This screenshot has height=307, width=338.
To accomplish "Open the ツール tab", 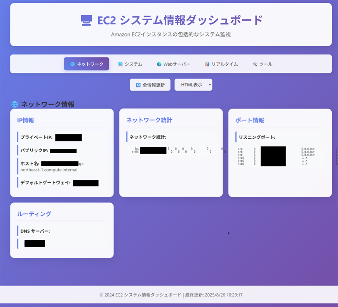I will point(262,64).
